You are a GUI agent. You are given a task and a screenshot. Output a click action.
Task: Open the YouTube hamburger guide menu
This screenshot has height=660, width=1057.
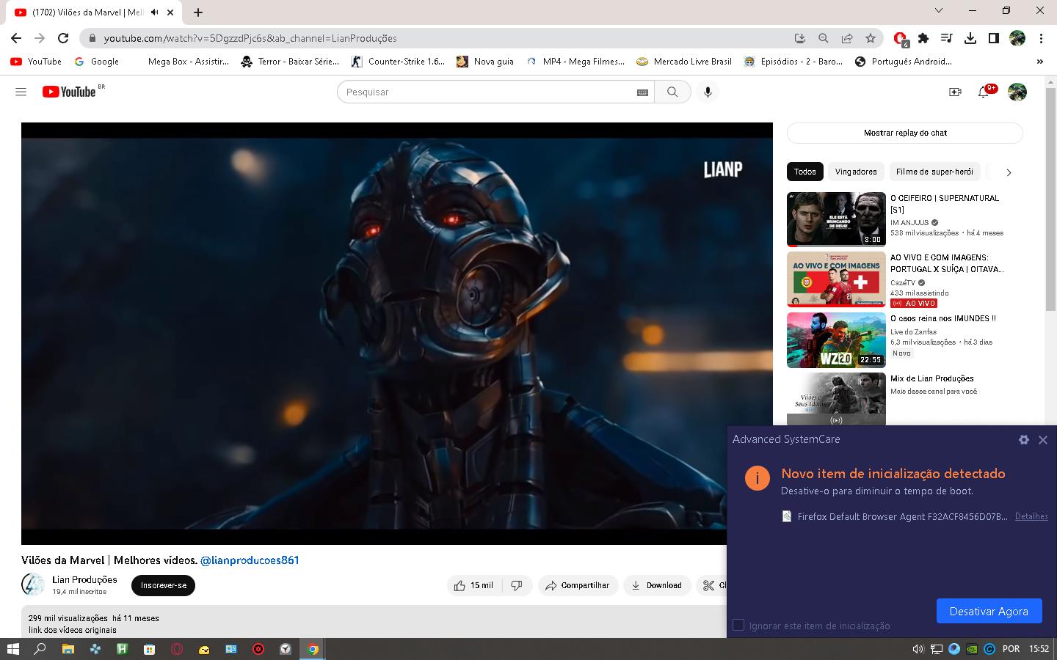(21, 92)
